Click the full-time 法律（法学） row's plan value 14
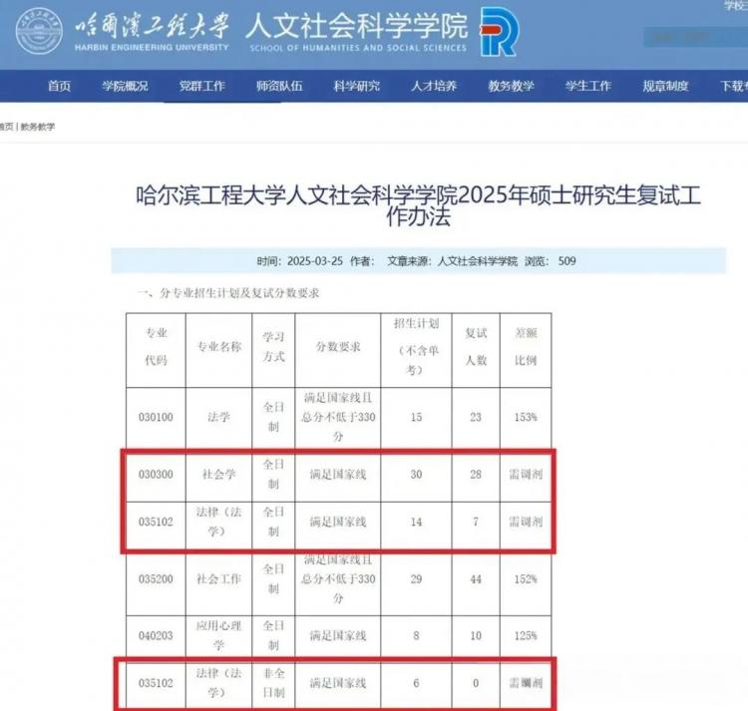Viewport: 748px width, 711px height. coord(416,523)
